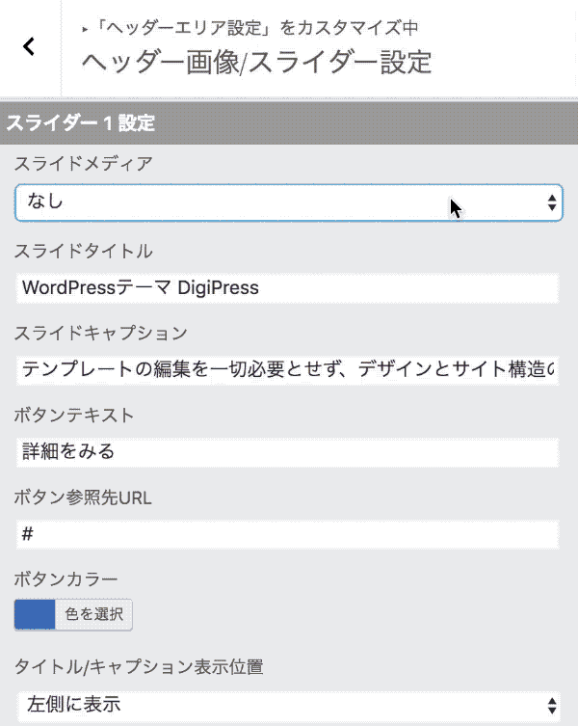
Task: Click the スライドメディア label
Action: pyautogui.click(x=83, y=164)
